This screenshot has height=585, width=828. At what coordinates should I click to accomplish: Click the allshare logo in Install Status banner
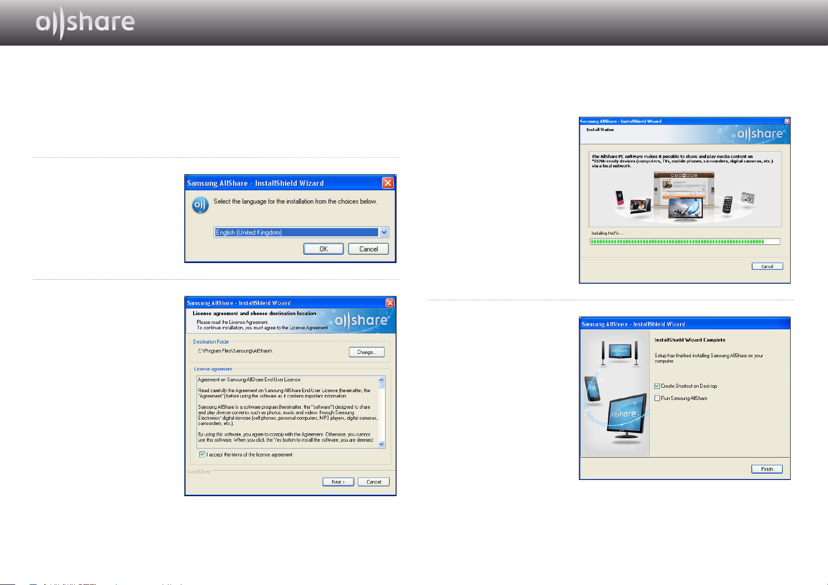point(760,133)
